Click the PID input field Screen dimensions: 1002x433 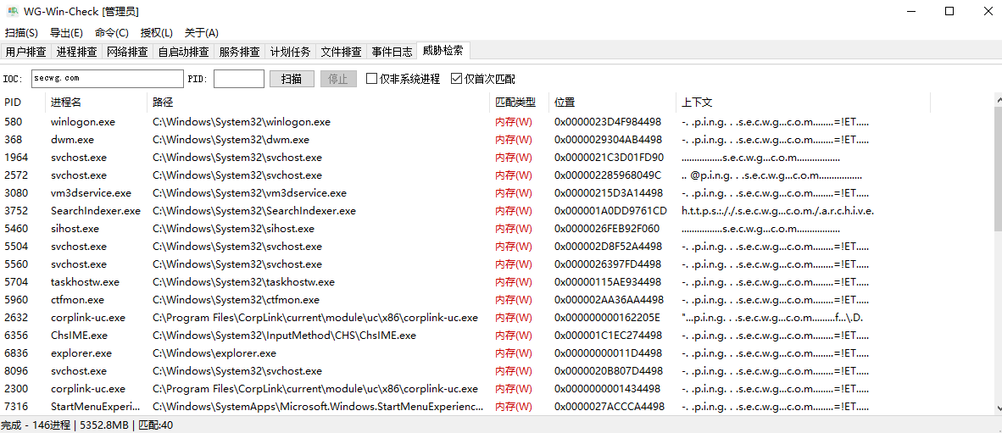tap(238, 79)
